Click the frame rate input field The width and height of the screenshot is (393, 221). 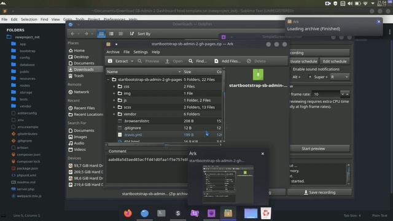coord(326,94)
